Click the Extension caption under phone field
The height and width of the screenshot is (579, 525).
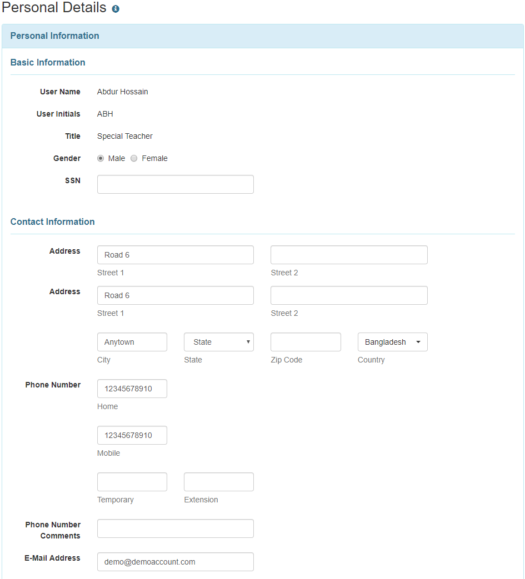coord(201,500)
